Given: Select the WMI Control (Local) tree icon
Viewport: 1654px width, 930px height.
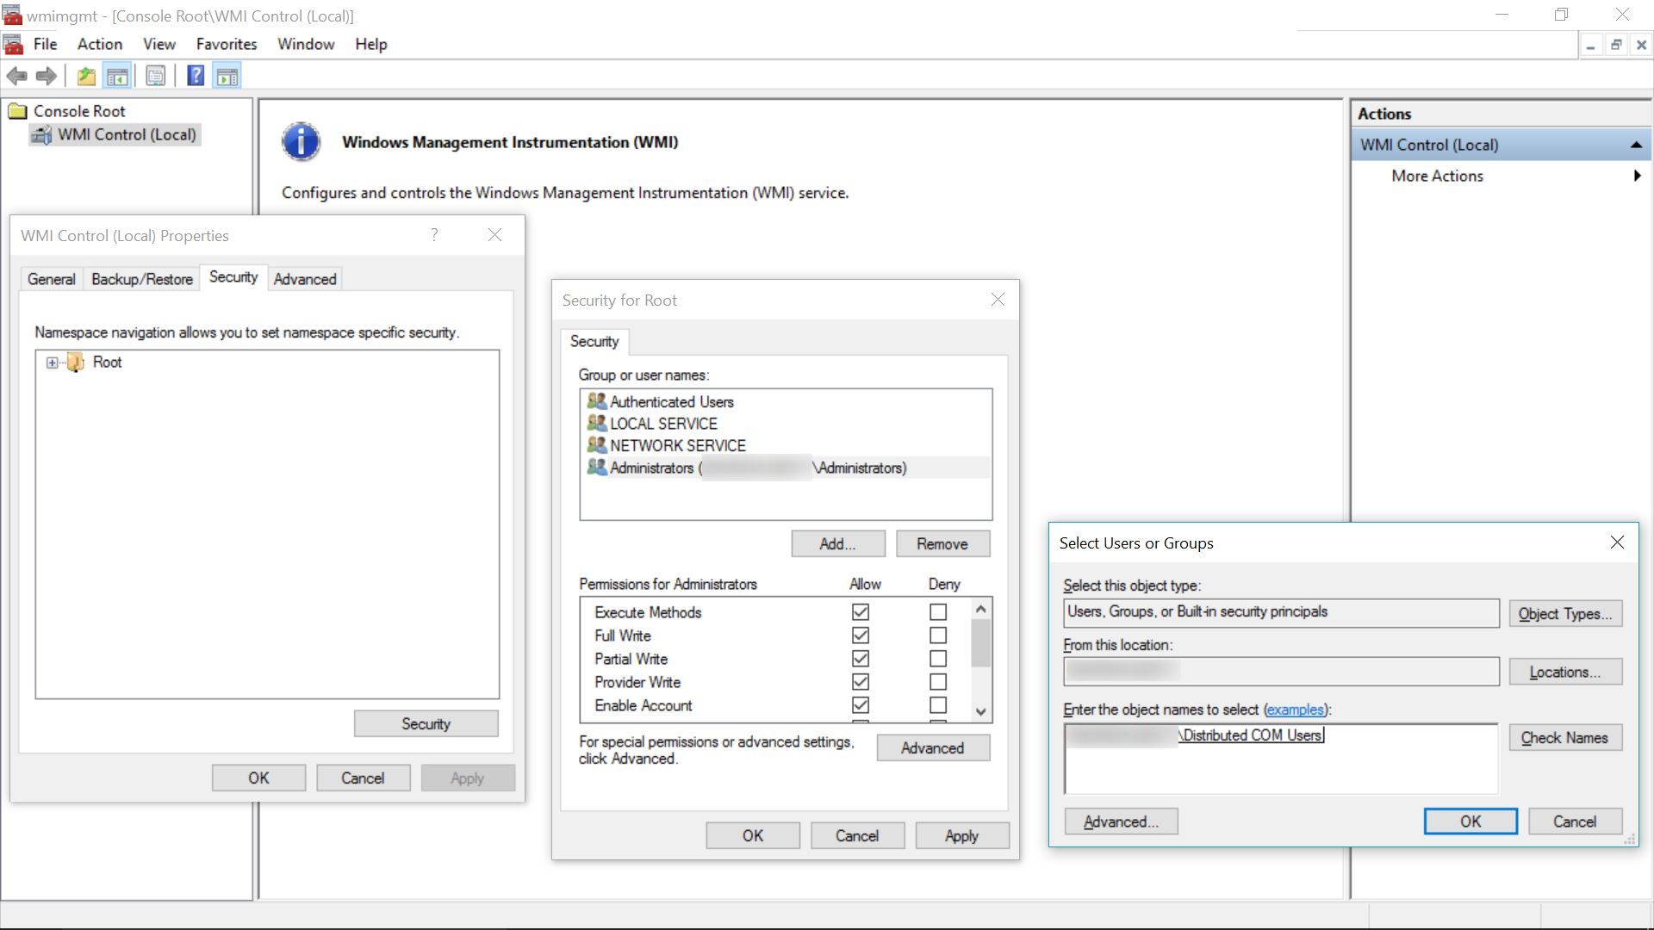Looking at the screenshot, I should 40,134.
